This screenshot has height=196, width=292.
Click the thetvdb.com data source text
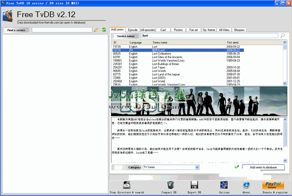(x=51, y=23)
